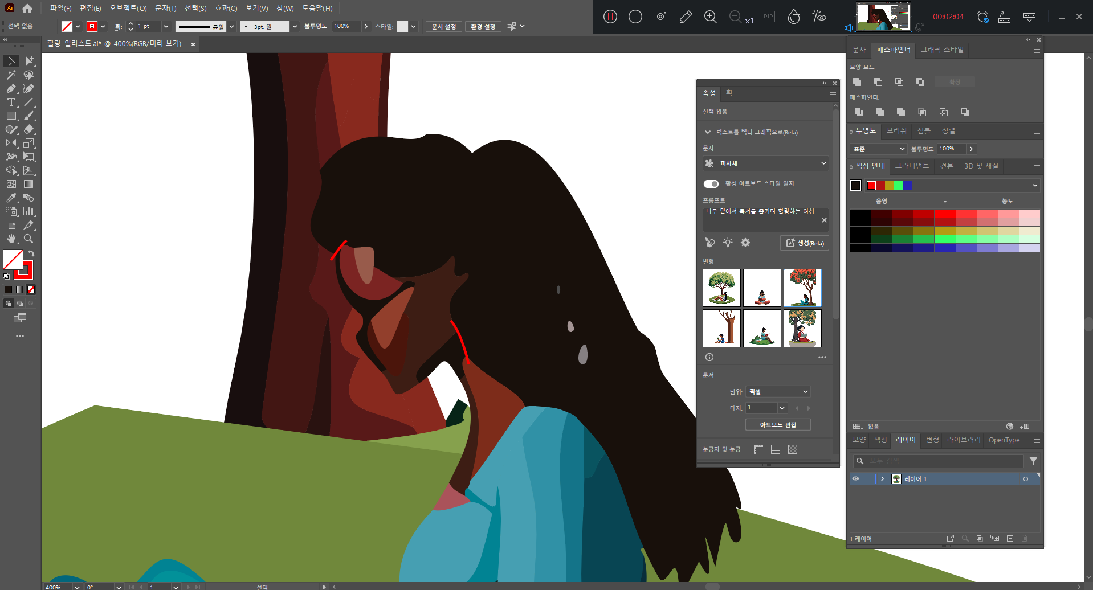Screen dimensions: 1093x590
Task: Set the None color mode below the fill box
Action: (31, 289)
